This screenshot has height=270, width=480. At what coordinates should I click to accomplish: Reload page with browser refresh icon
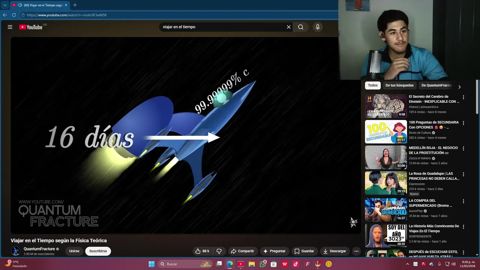(x=14, y=15)
